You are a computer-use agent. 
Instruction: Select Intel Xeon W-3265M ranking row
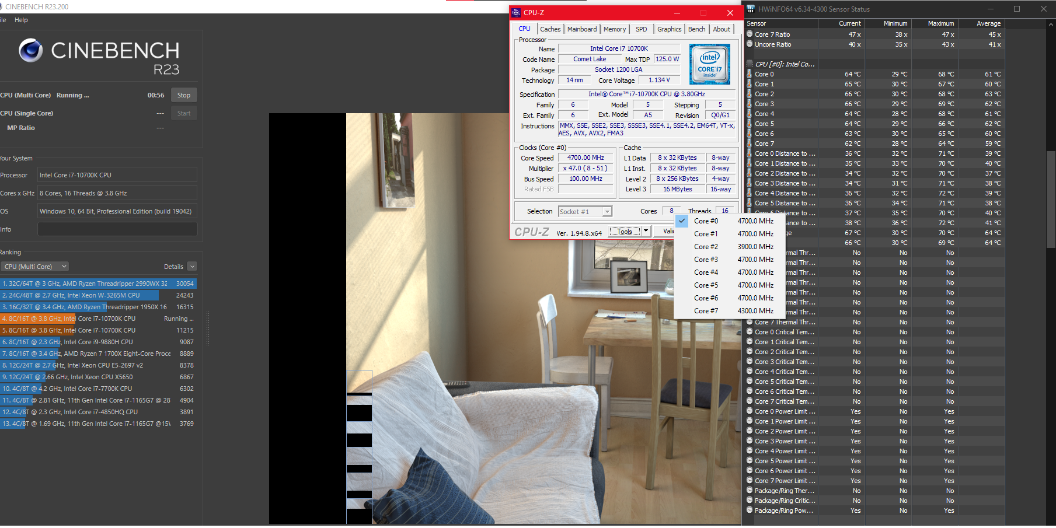(x=98, y=295)
